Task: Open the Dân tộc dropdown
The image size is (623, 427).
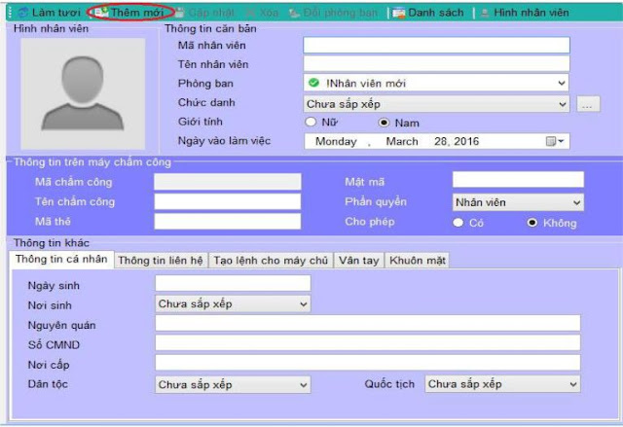Action: (x=304, y=384)
